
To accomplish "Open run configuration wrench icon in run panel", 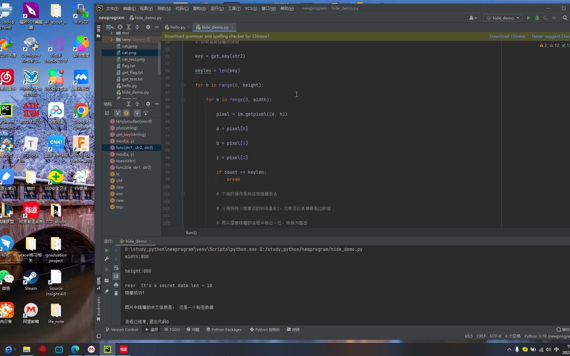I will (107, 259).
